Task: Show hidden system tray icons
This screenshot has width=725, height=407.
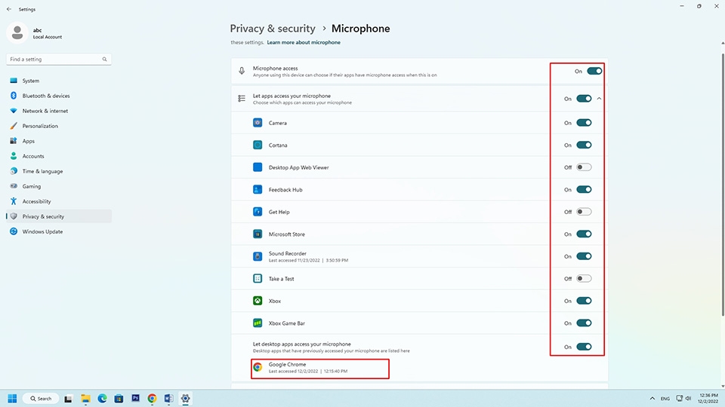Action: pyautogui.click(x=652, y=398)
